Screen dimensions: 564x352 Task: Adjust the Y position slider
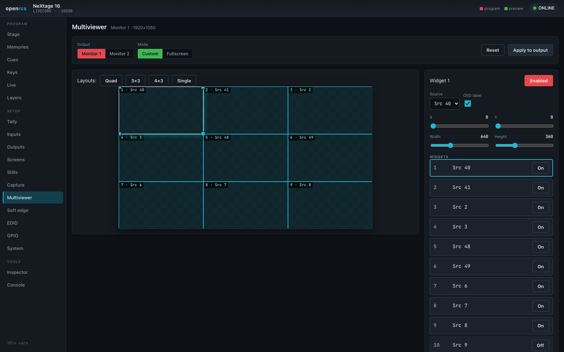524,126
